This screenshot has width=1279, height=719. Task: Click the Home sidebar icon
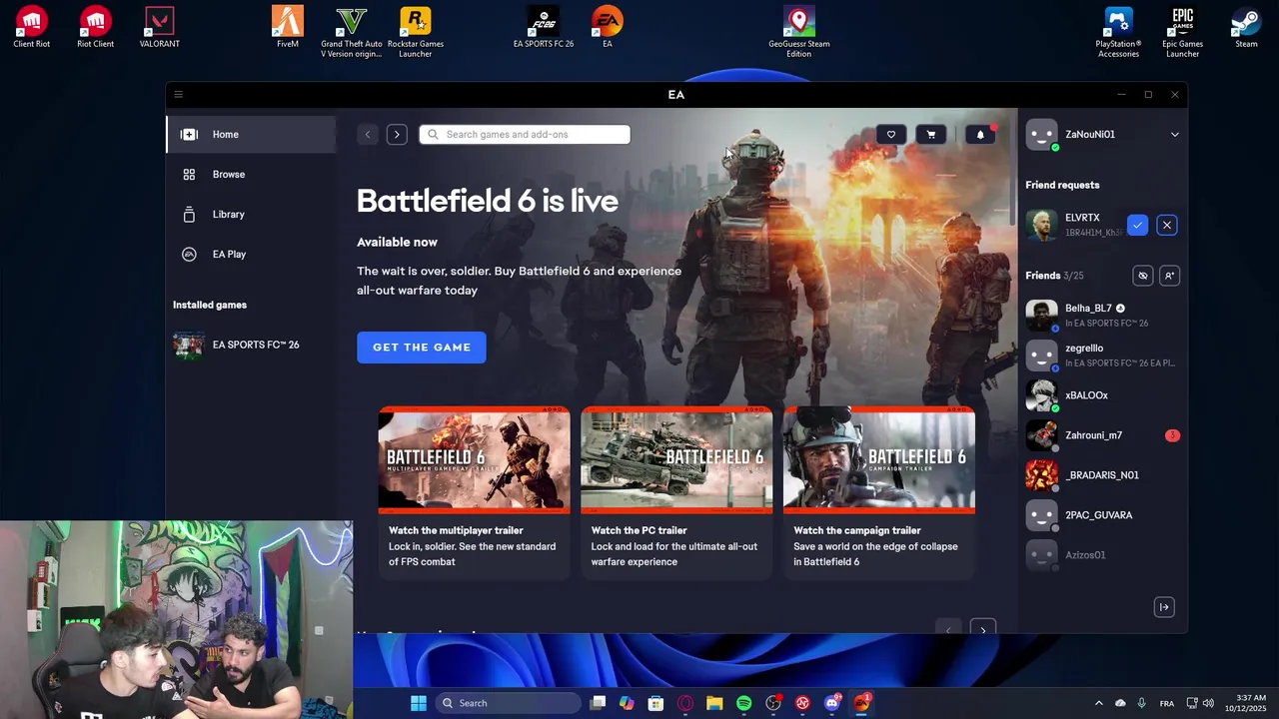pos(189,134)
